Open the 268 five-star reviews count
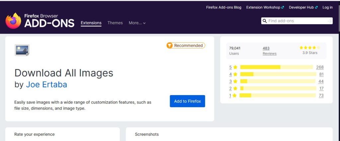 click(x=320, y=67)
